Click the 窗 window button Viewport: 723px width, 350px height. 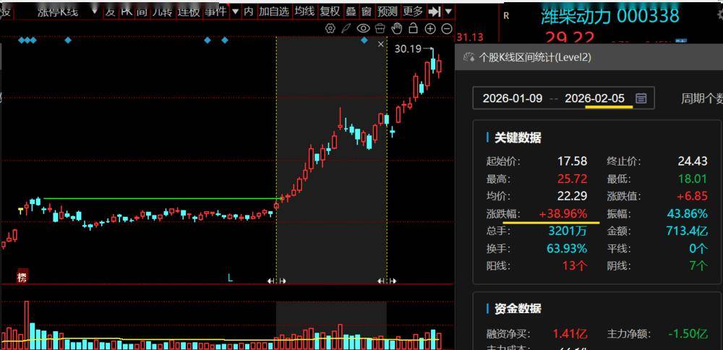[366, 11]
